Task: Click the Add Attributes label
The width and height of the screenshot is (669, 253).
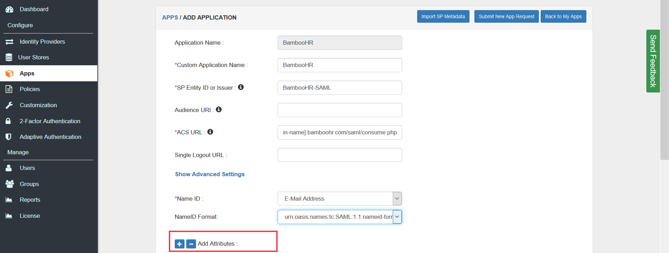Action: pyautogui.click(x=218, y=244)
